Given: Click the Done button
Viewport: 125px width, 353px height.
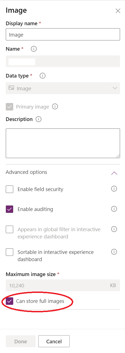Looking at the screenshot, I should pos(21,341).
